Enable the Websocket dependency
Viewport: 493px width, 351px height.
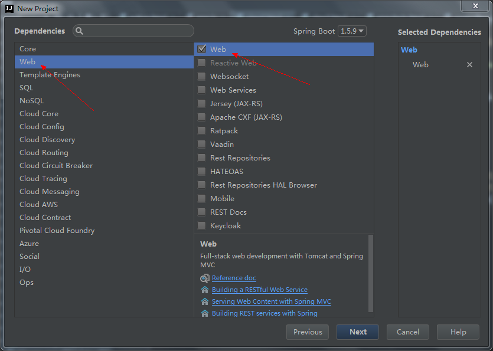coord(201,76)
